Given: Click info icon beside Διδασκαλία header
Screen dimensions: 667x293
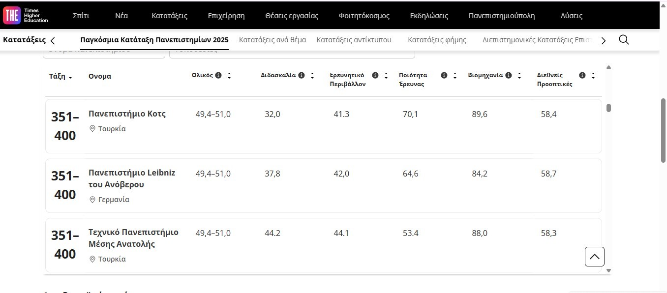Looking at the screenshot, I should [x=302, y=75].
